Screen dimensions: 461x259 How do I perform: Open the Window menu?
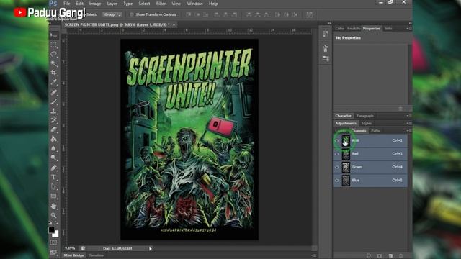click(195, 4)
